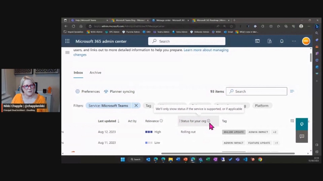The image size is (323, 181).
Task: Open OneNote from the taskbar
Action: pos(215,160)
